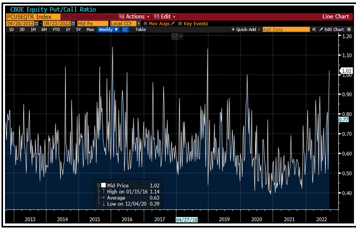Expand the Local CCY currency dropdown
The width and height of the screenshot is (356, 230).
click(138, 24)
